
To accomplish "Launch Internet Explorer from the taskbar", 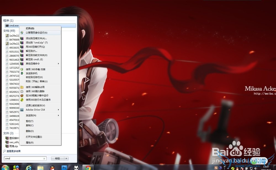I will (28, 167).
